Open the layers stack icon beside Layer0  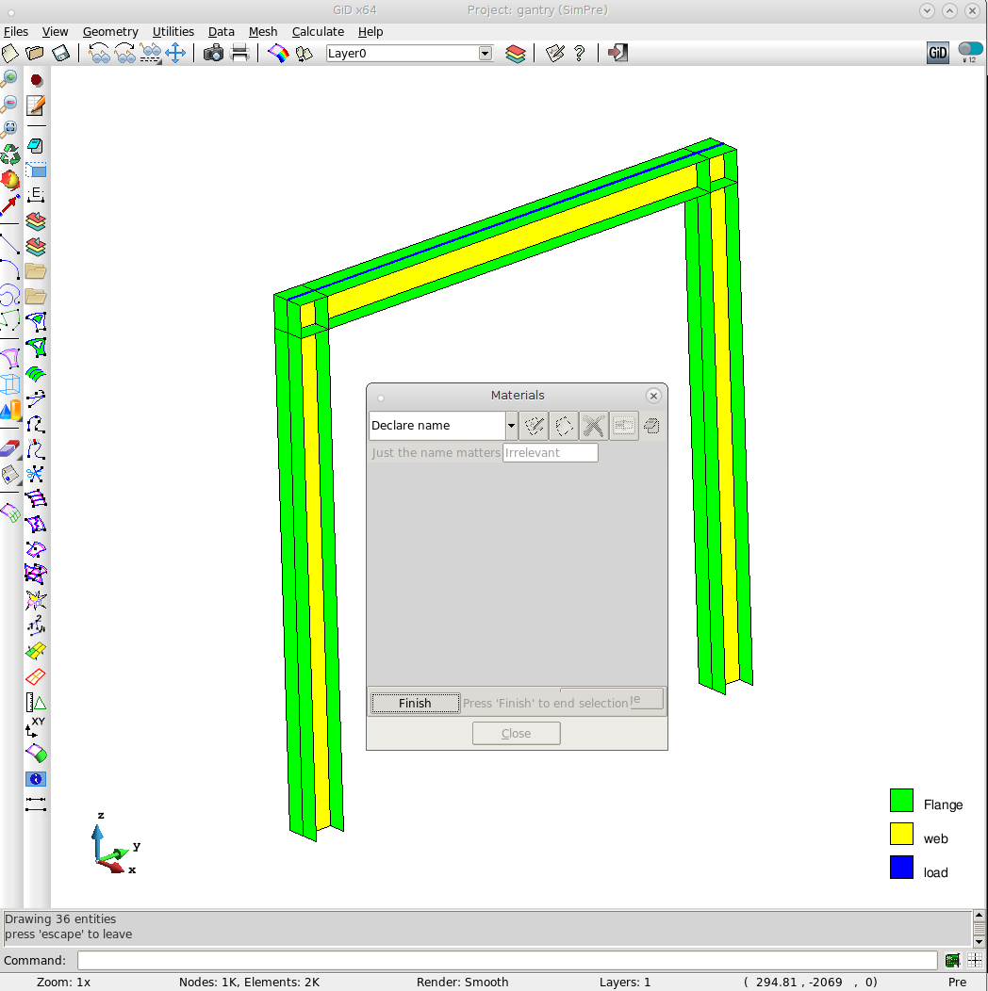tap(515, 53)
